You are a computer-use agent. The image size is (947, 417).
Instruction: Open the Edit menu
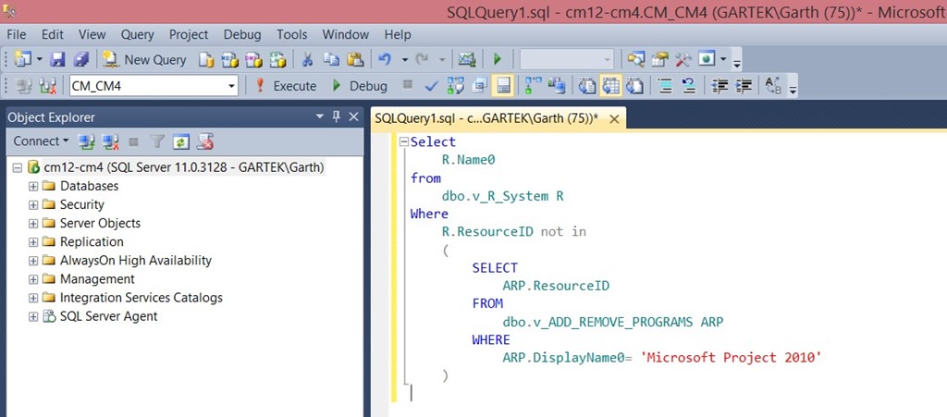[x=53, y=34]
